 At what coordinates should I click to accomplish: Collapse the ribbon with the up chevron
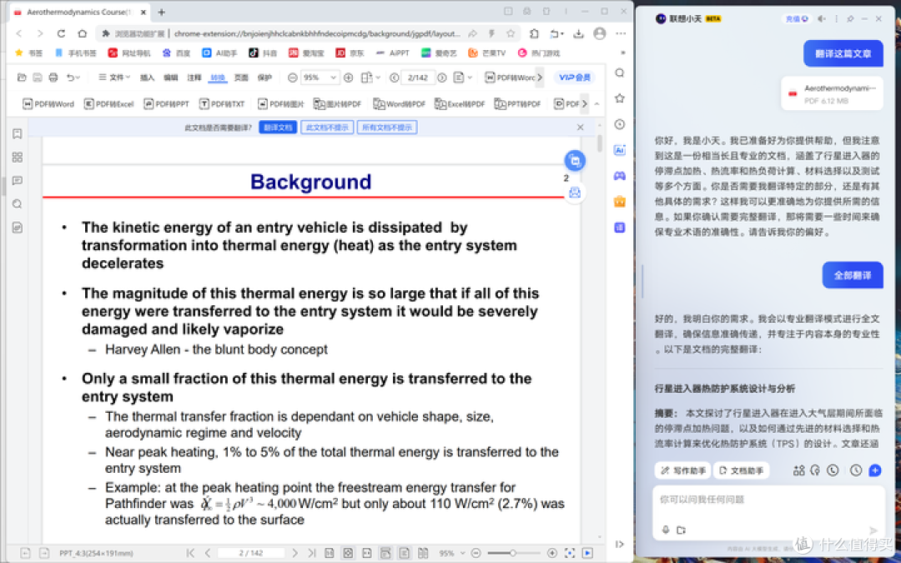point(596,104)
